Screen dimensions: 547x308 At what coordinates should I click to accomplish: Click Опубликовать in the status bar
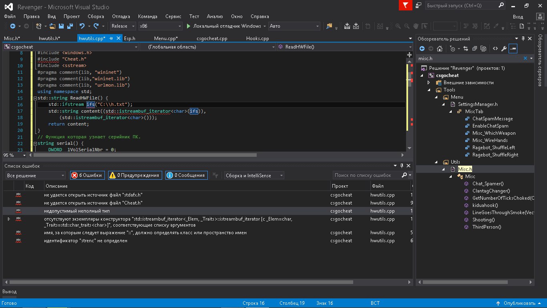[x=519, y=303]
